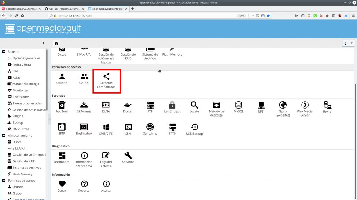Collapse Permisos de acceso tree node
Viewport: 357px width, 200px height.
3,181
